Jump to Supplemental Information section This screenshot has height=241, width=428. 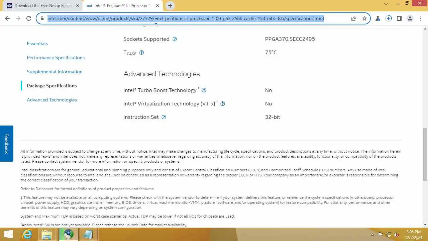55,72
